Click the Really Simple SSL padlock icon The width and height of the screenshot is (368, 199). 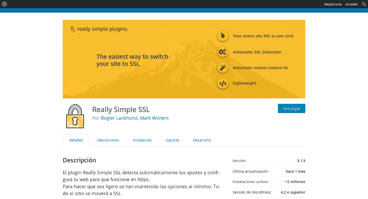[75, 116]
